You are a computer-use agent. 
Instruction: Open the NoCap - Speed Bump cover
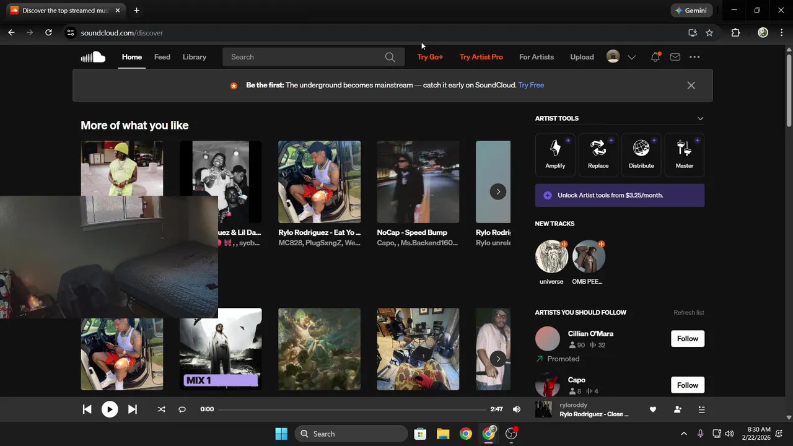click(418, 182)
